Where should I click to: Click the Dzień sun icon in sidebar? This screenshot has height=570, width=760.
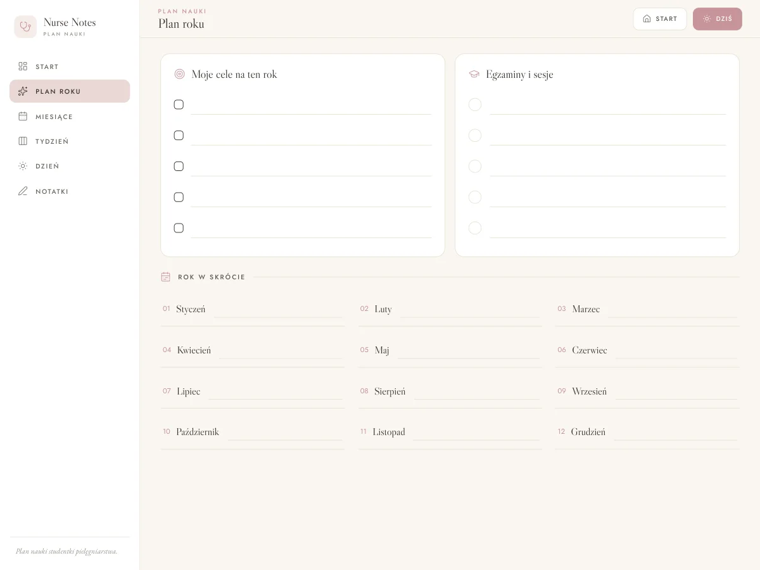[23, 166]
